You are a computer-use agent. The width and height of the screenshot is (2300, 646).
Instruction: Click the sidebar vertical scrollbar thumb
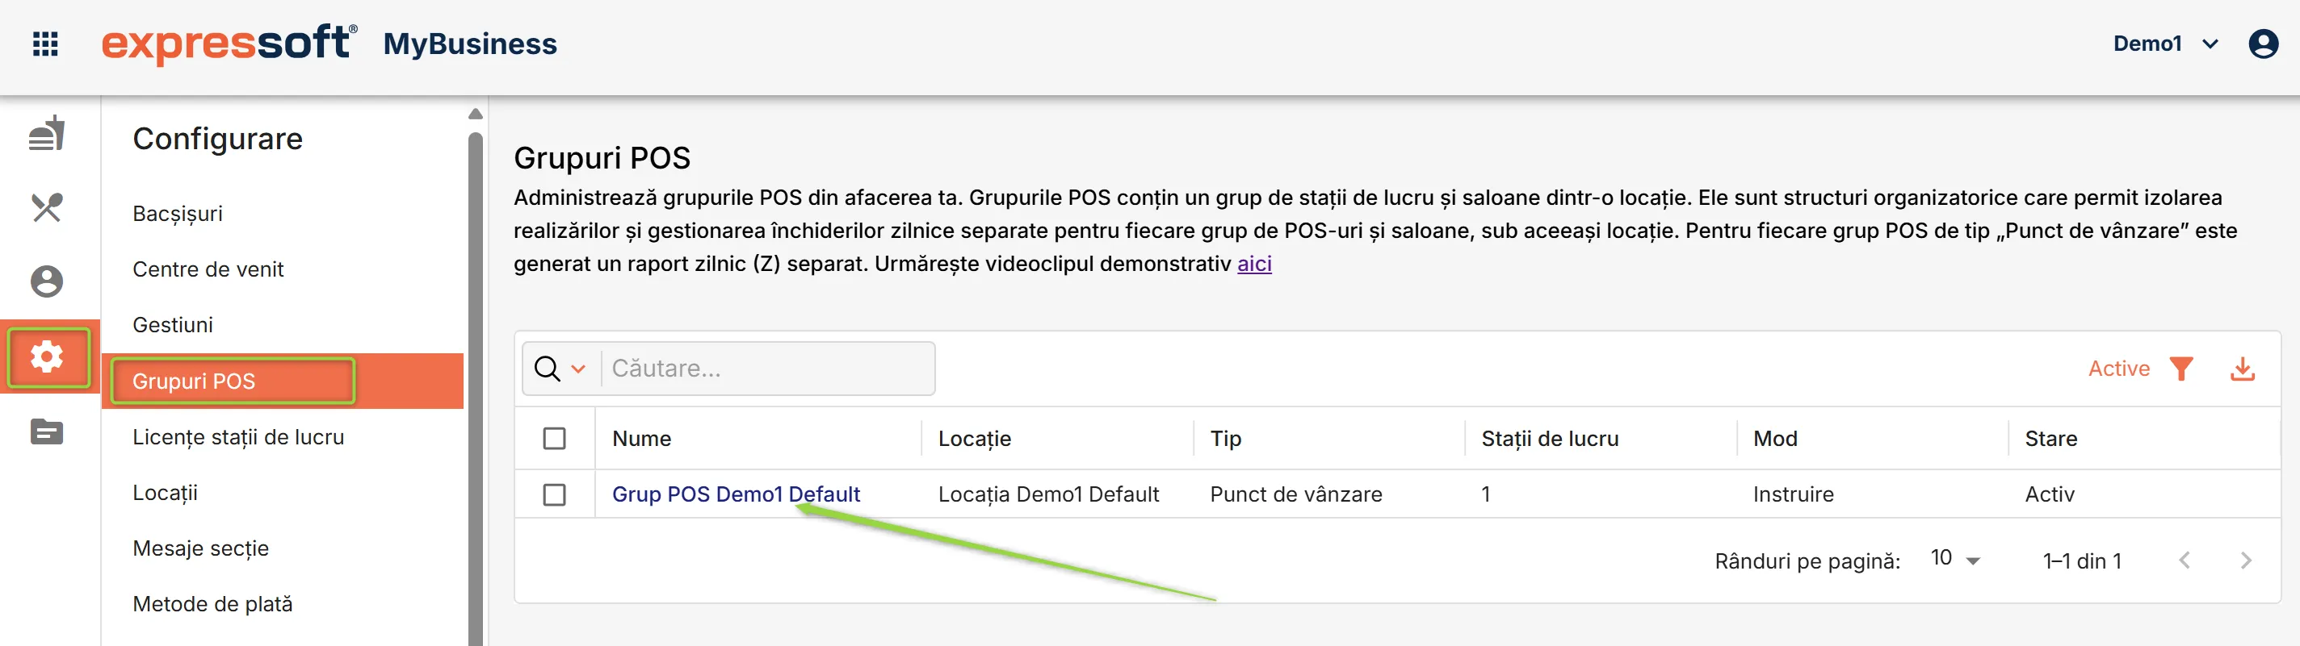click(x=475, y=388)
